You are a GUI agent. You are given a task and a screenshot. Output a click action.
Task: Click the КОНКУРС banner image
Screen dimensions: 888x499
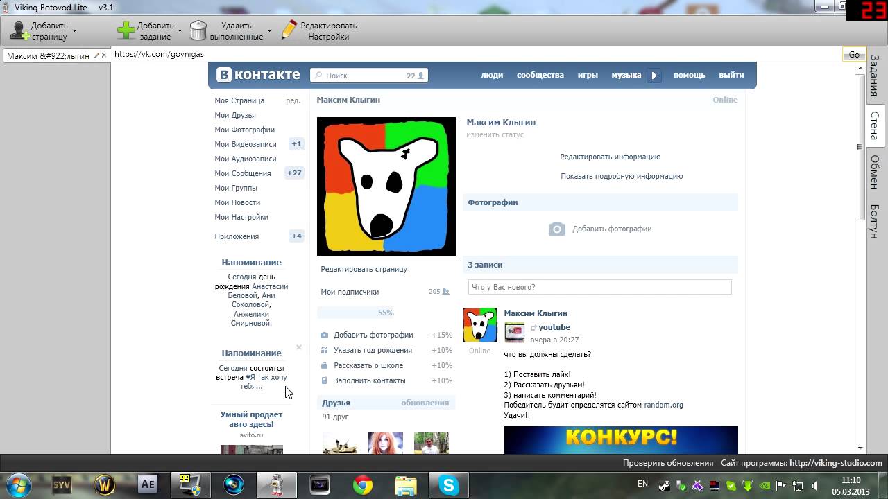click(621, 440)
